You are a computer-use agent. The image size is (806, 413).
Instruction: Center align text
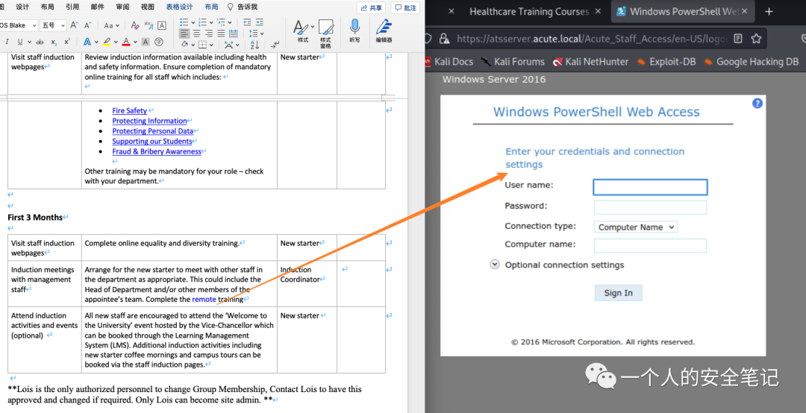point(196,34)
